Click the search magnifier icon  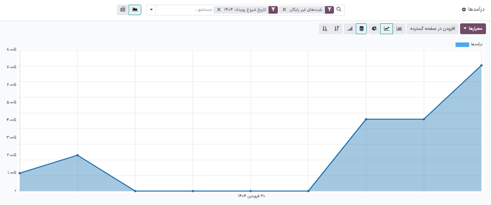pyautogui.click(x=339, y=10)
